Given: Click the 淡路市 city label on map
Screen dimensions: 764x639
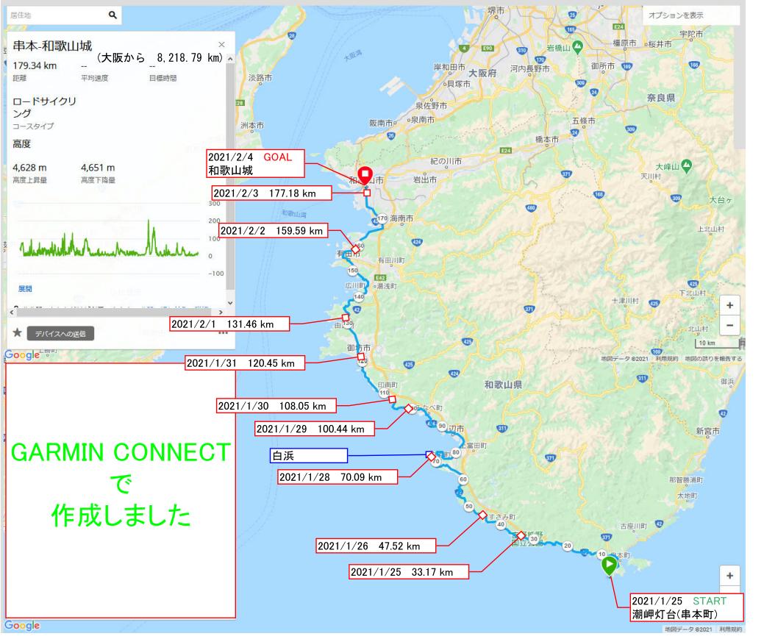Looking at the screenshot, I should click(x=260, y=77).
